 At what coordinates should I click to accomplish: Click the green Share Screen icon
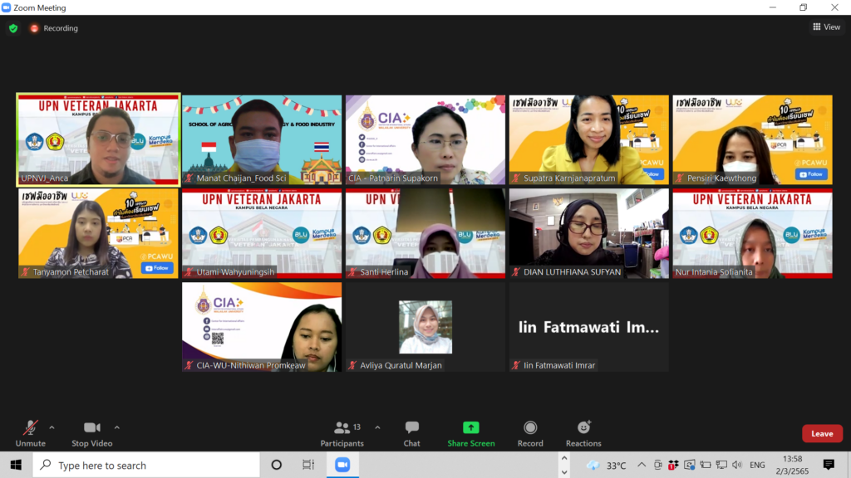pos(470,428)
